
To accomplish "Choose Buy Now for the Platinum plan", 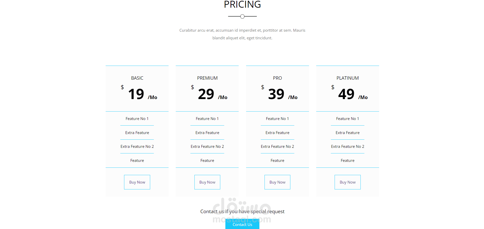I will (x=347, y=182).
